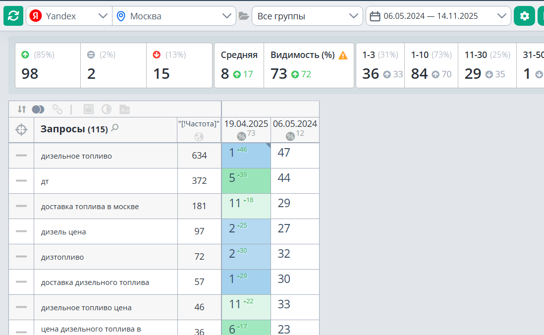The width and height of the screenshot is (544, 335).
Task: Click the window layout icon in table toolbar
Action: pos(89,110)
